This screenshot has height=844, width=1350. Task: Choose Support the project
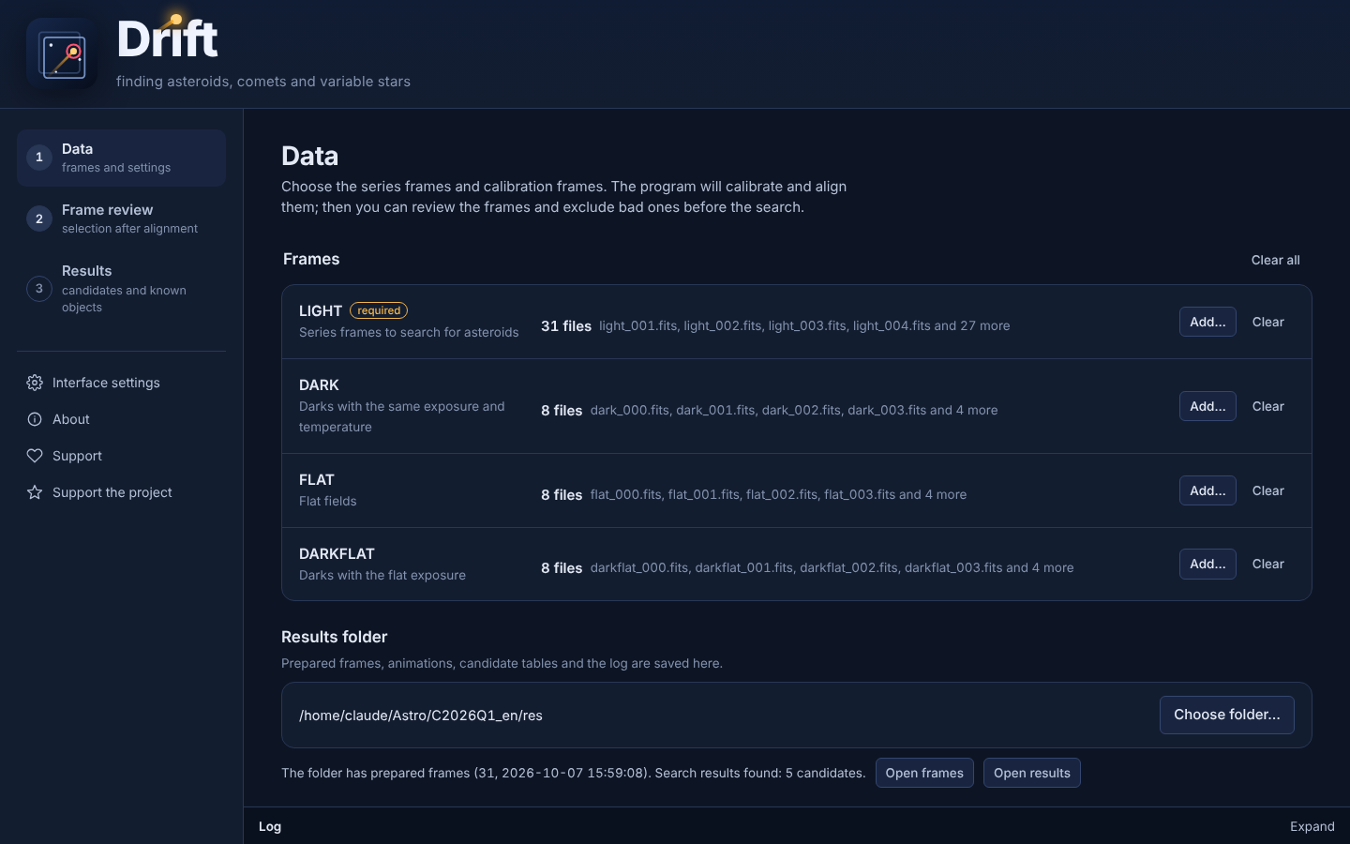[x=122, y=492]
